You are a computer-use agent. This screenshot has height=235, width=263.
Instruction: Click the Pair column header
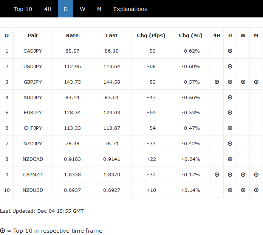(x=33, y=36)
